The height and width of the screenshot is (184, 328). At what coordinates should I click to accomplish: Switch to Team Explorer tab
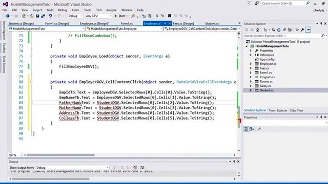pos(278,110)
